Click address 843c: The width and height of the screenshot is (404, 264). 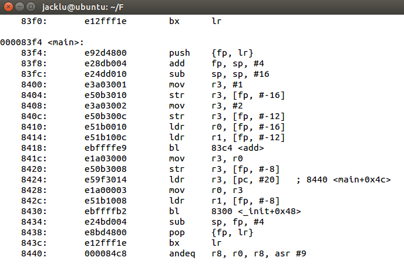point(33,243)
